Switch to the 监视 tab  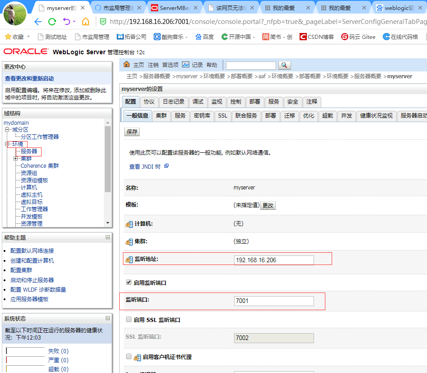click(216, 102)
